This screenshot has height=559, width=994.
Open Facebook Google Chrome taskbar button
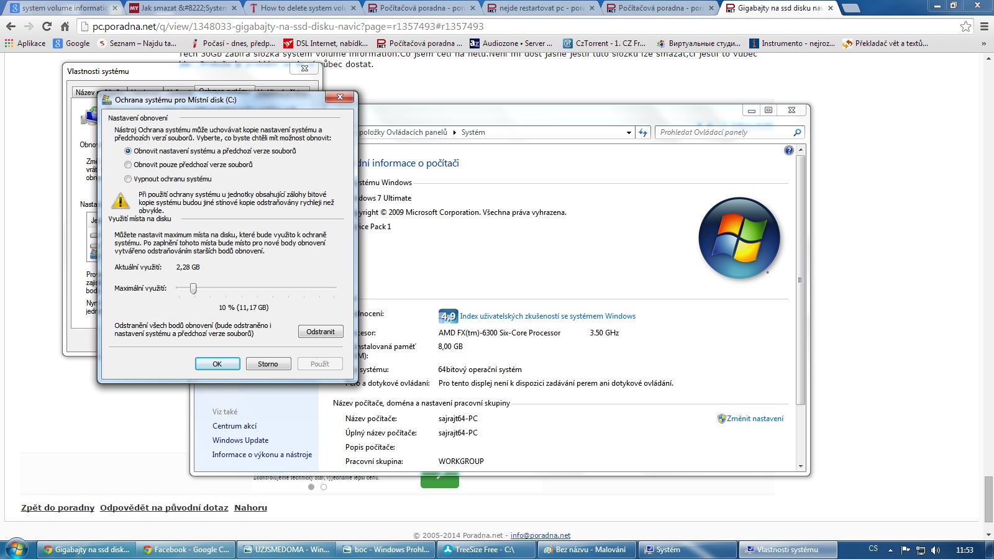coord(186,550)
